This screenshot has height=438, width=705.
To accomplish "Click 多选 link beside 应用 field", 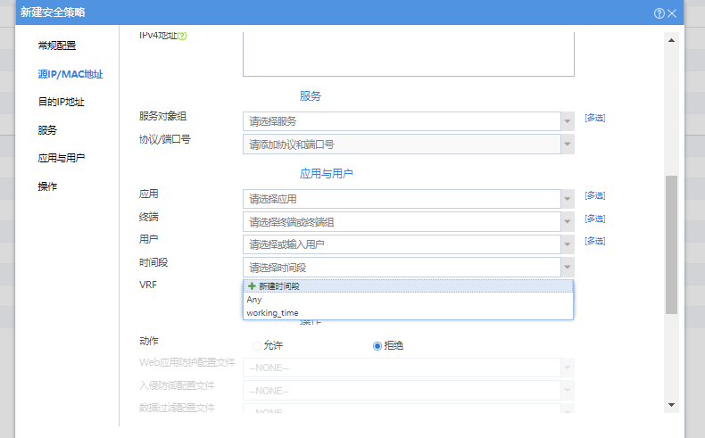I will click(x=595, y=194).
